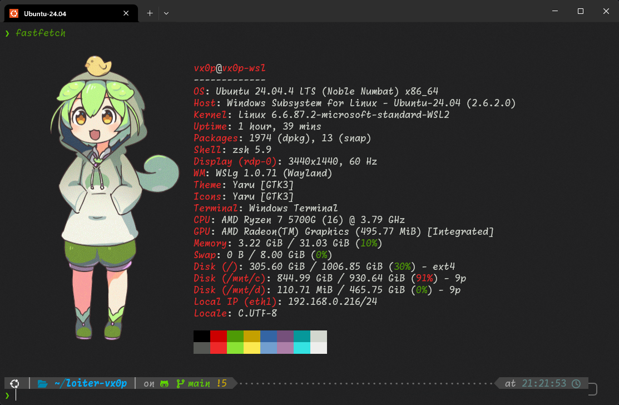Click the !5 modified count
The image size is (619, 405).
(221, 383)
